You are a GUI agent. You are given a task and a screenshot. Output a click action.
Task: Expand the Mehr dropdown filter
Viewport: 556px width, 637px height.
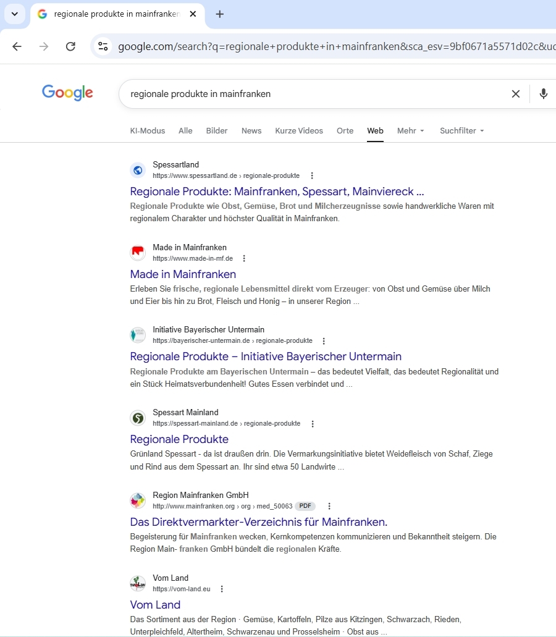[x=411, y=131]
